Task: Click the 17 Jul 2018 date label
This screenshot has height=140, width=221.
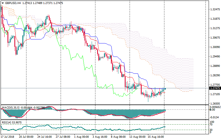Action: pyautogui.click(x=7, y=137)
